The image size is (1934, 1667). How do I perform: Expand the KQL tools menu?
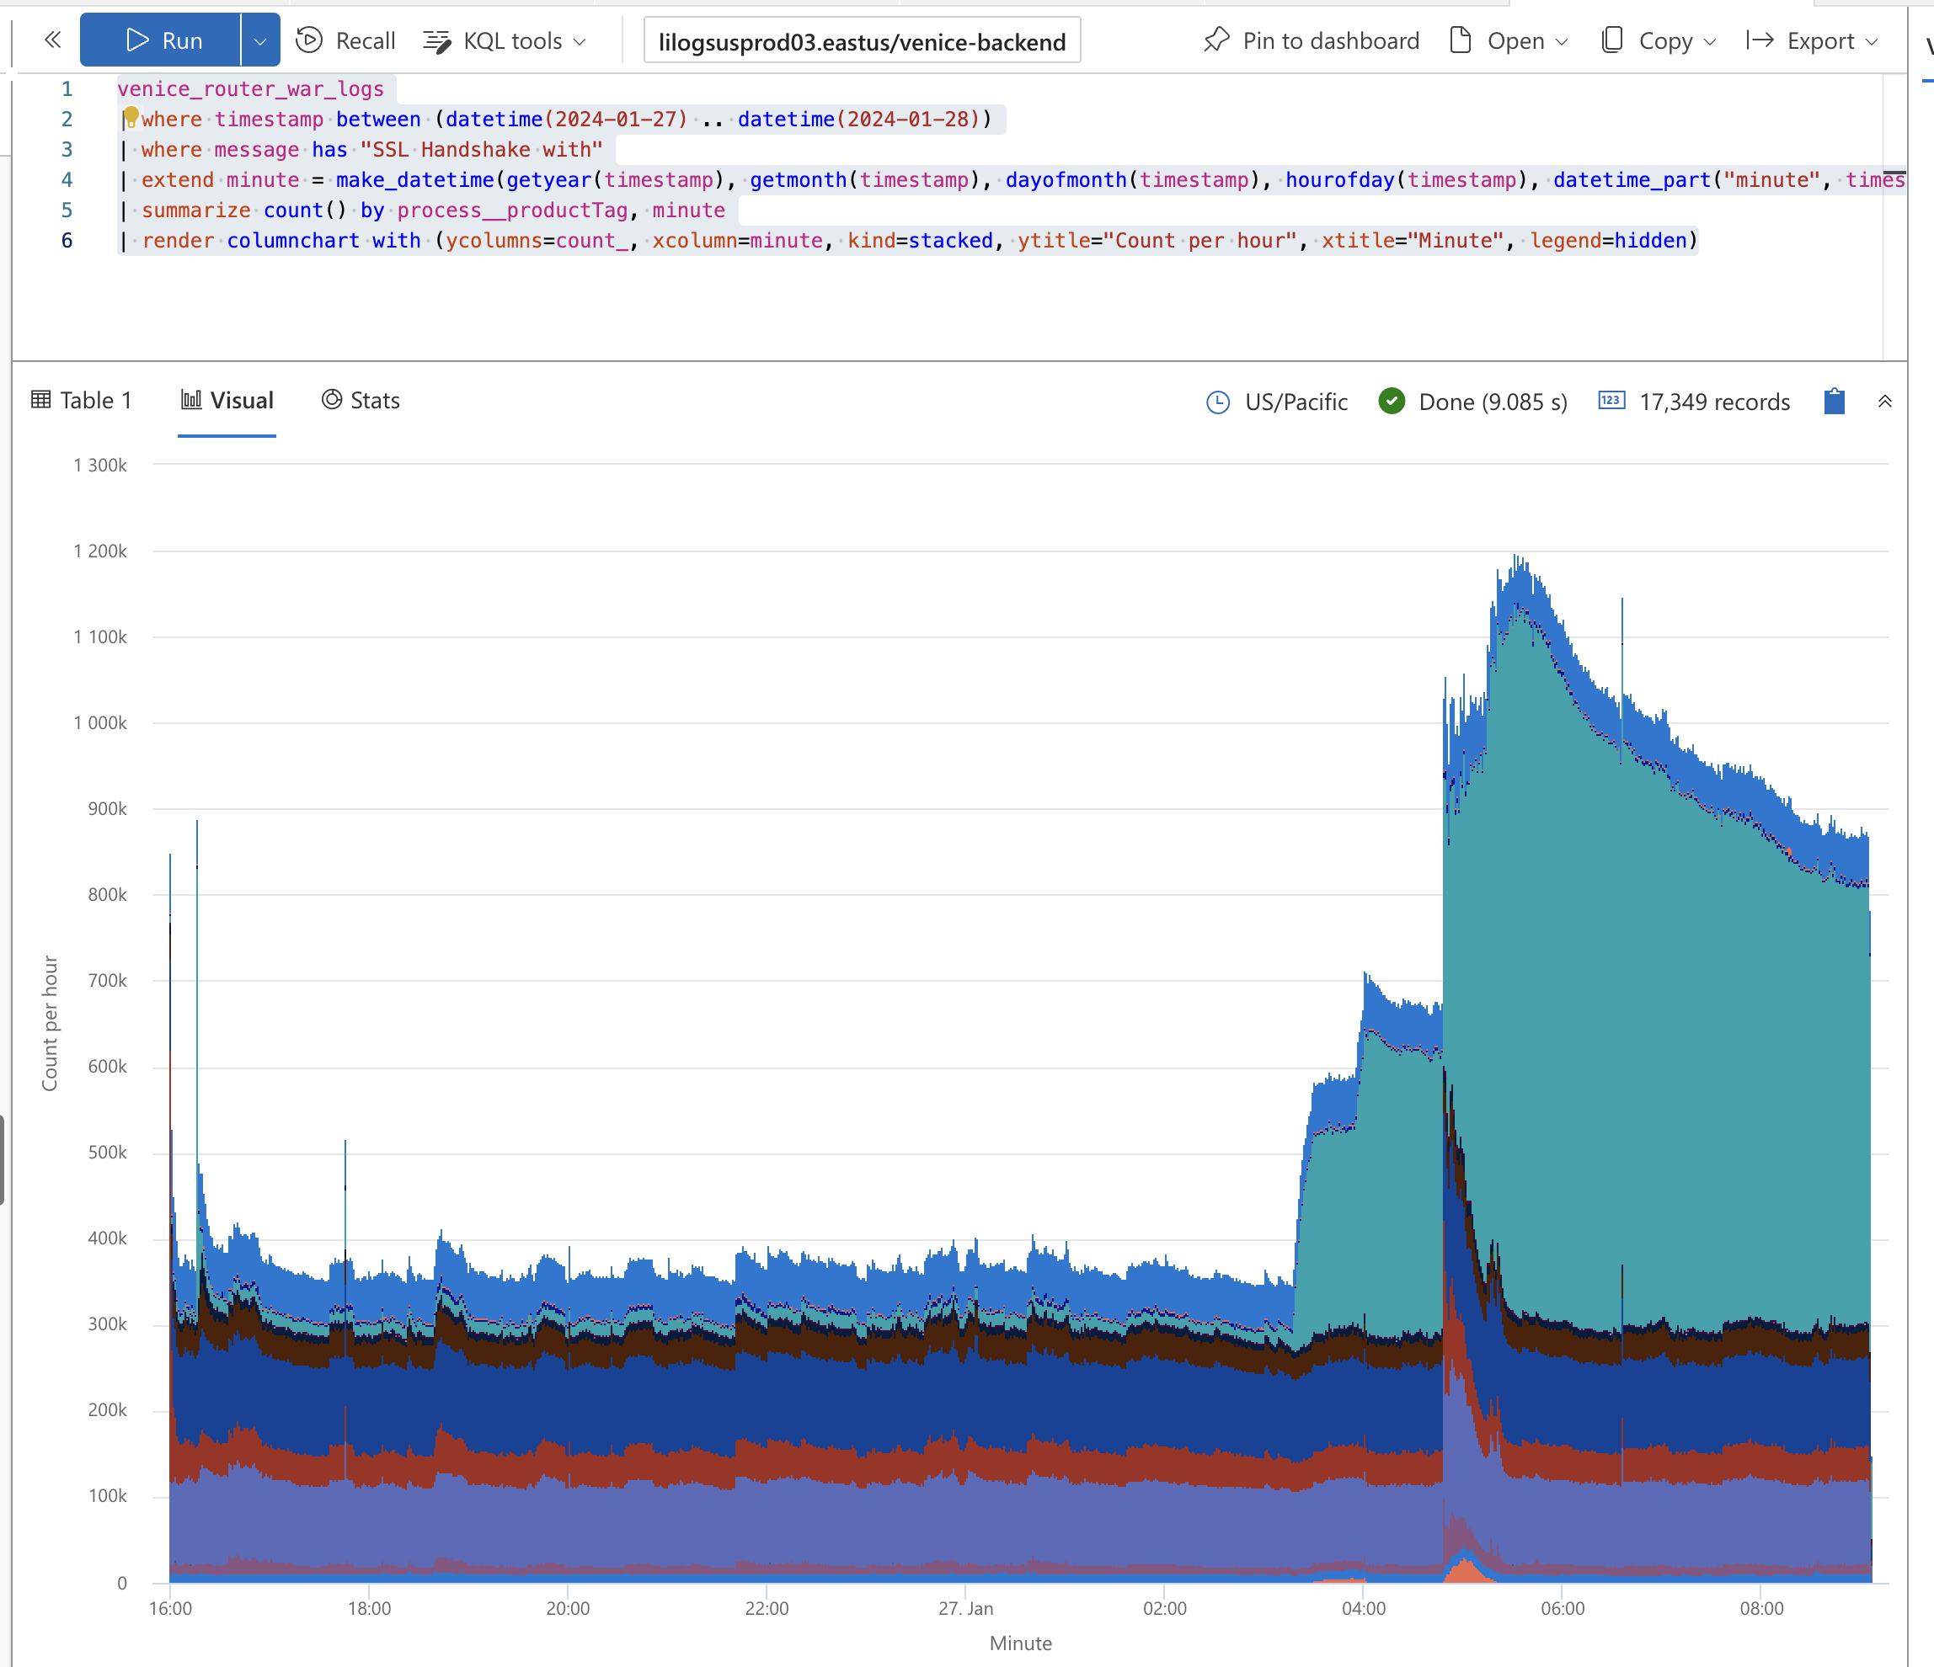(x=506, y=41)
